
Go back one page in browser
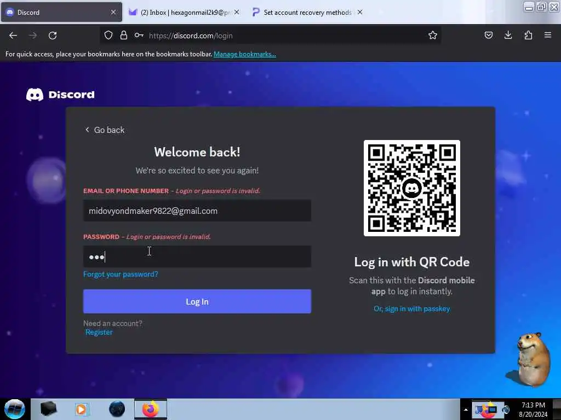(13, 36)
